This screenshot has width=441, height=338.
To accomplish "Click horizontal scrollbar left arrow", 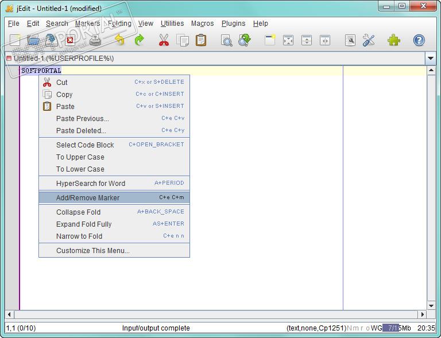I will (9, 314).
